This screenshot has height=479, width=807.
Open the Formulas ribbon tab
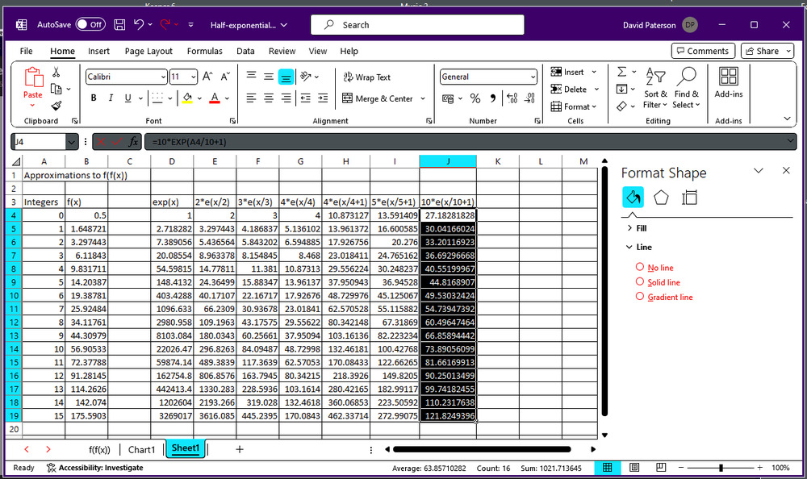click(204, 51)
